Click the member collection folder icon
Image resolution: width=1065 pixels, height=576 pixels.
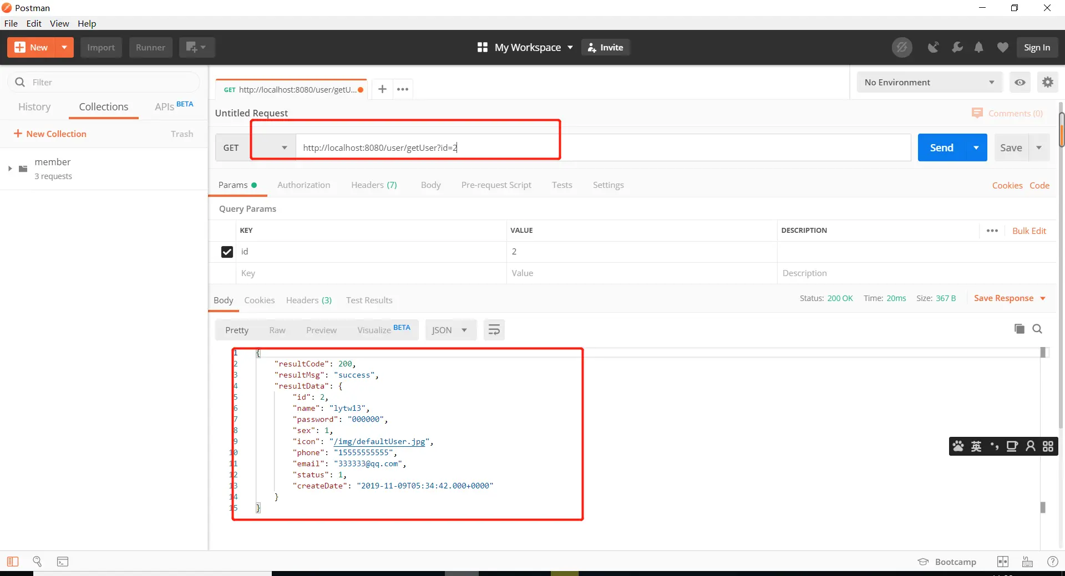pyautogui.click(x=23, y=169)
